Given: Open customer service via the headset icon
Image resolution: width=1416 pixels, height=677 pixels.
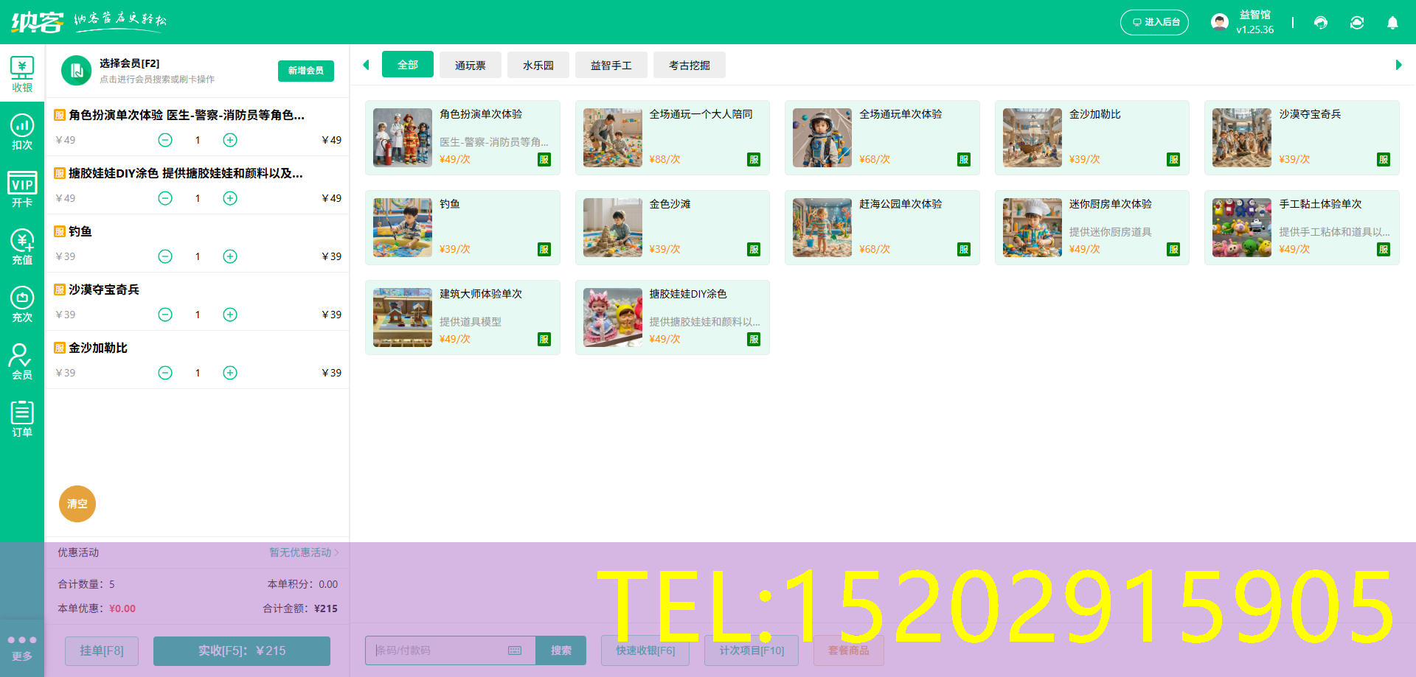Looking at the screenshot, I should pos(1321,23).
